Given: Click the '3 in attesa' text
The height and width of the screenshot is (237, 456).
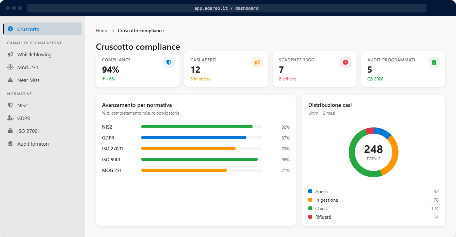Looking at the screenshot, I should click(200, 79).
